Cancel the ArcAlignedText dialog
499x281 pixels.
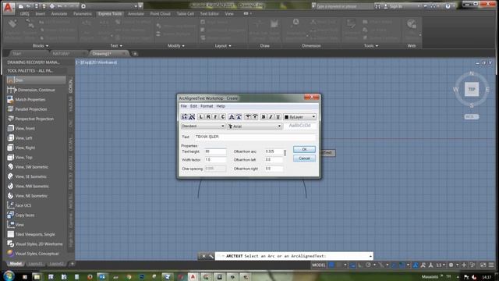(304, 158)
